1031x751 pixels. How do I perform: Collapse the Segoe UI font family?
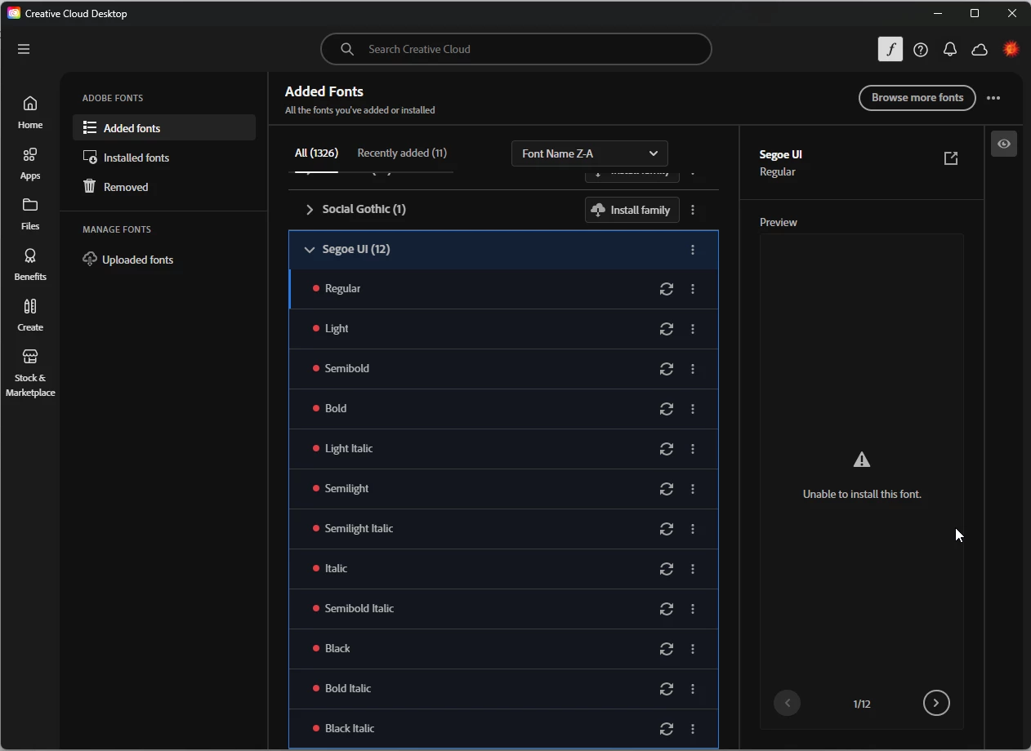[x=310, y=250]
